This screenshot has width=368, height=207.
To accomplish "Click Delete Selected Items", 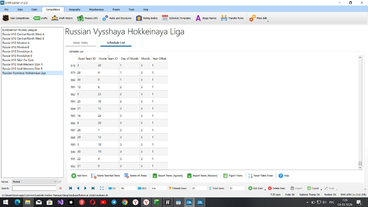I will point(106,175).
